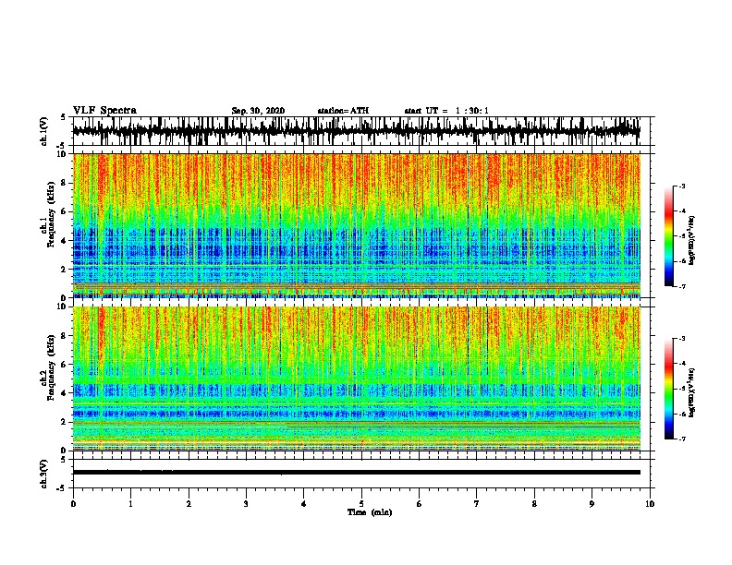732x565 pixels.
Task: Click the "2" kHz tick on ch.2 frequency axis
Action: point(65,422)
